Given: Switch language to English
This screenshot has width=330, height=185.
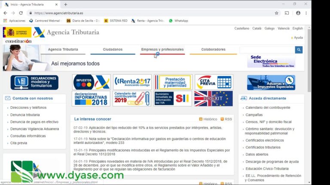Looking at the screenshot, I should [x=298, y=28].
